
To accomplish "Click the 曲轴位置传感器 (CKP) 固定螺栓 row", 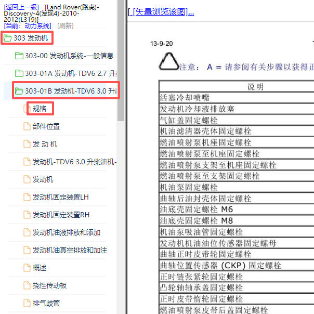I will click(237, 266).
